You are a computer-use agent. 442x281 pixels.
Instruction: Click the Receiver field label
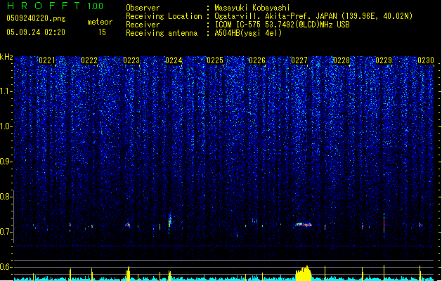[x=143, y=25]
